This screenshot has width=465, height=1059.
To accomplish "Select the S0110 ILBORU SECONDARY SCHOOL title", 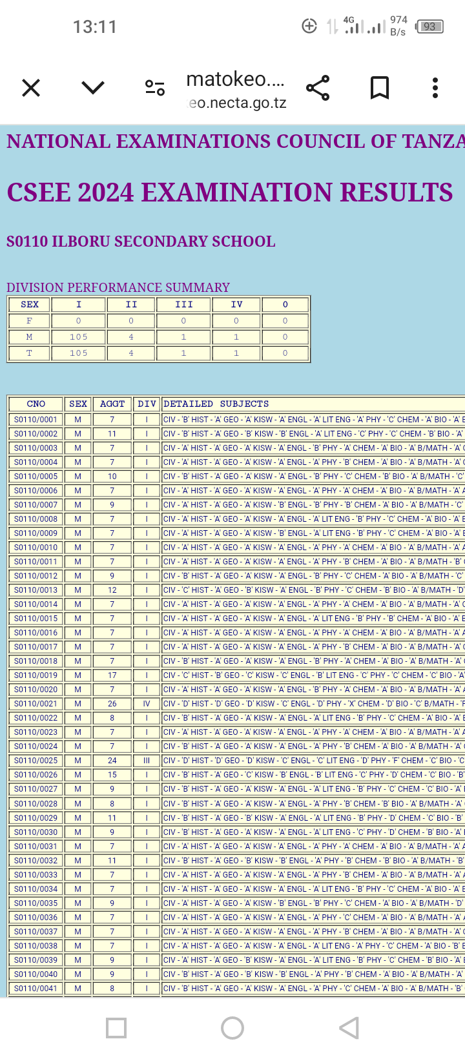I will point(141,242).
